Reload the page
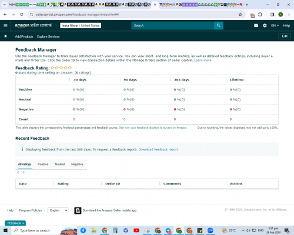294x235 pixels. [22, 15]
